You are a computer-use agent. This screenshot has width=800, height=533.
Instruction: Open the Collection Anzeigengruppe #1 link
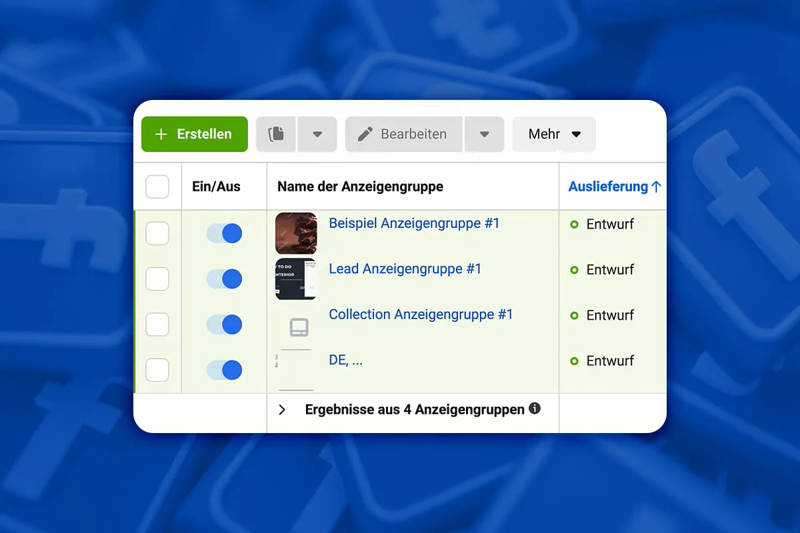tap(421, 314)
